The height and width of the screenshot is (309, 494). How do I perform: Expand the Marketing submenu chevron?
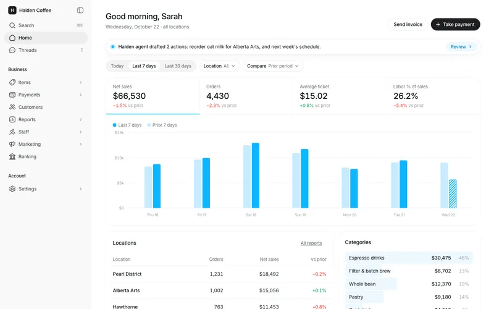81,144
